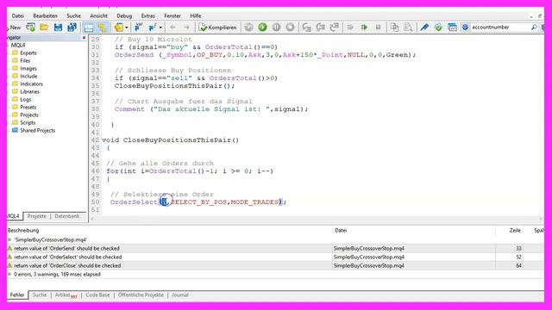This screenshot has height=310, width=552.
Task: Select the Include folder in Navigator
Action: 28,76
